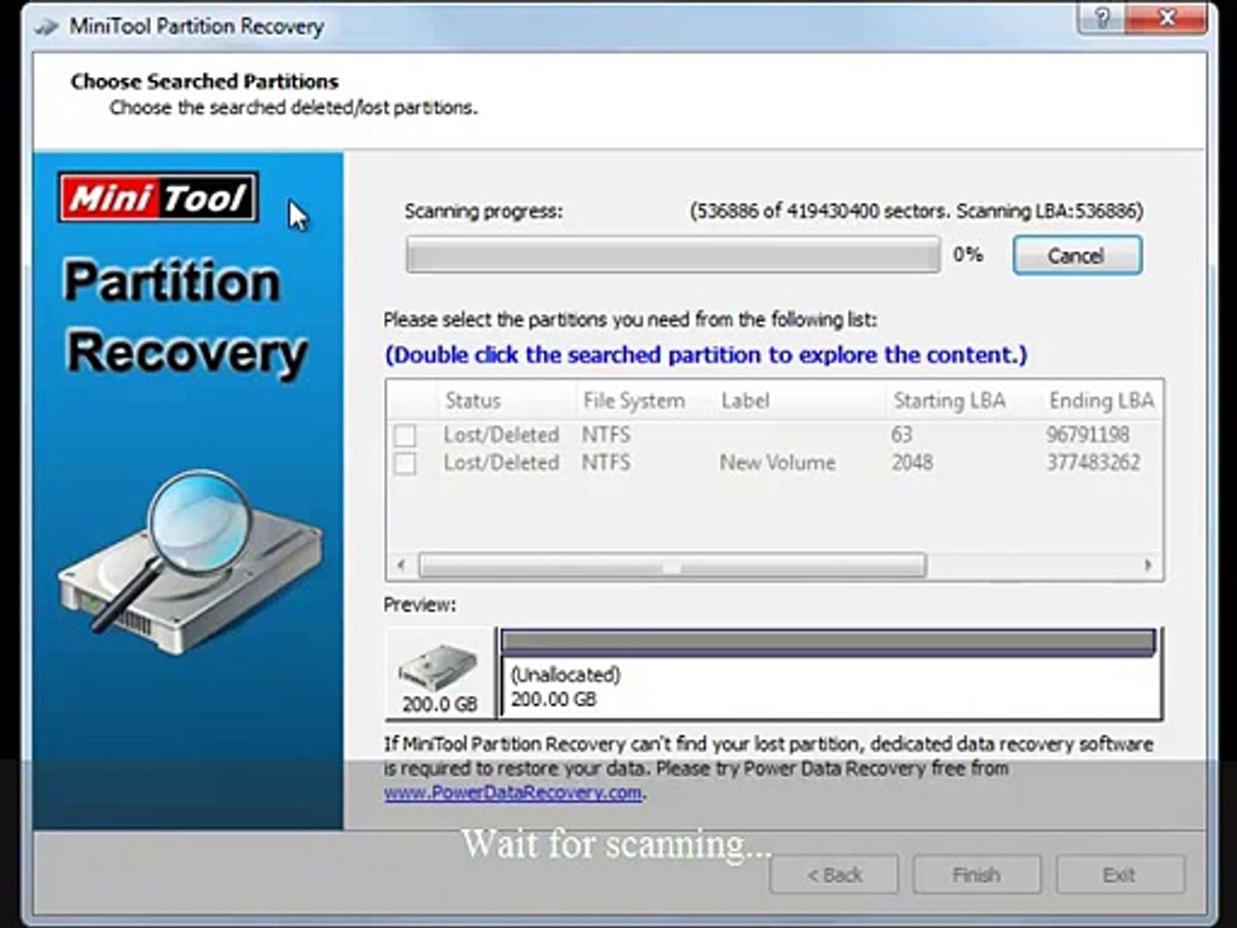Check the New Volume partition checkbox
Screen dimensions: 1237x928
(x=405, y=464)
